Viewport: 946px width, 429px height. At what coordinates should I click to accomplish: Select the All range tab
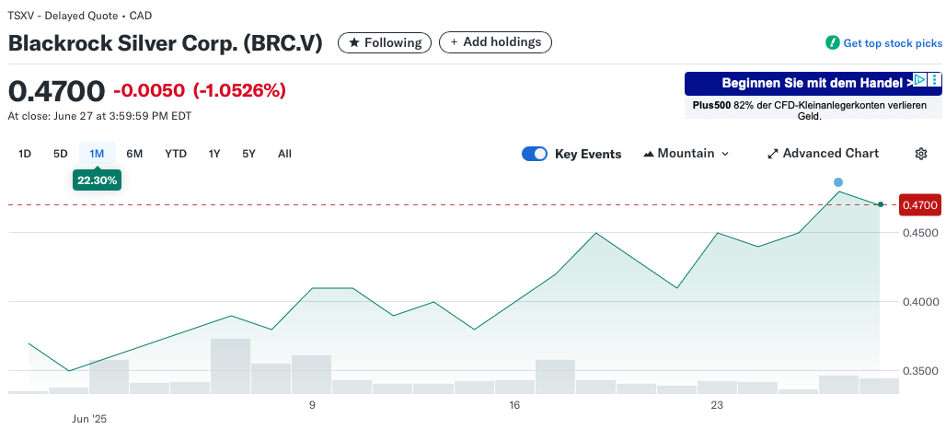pos(284,154)
